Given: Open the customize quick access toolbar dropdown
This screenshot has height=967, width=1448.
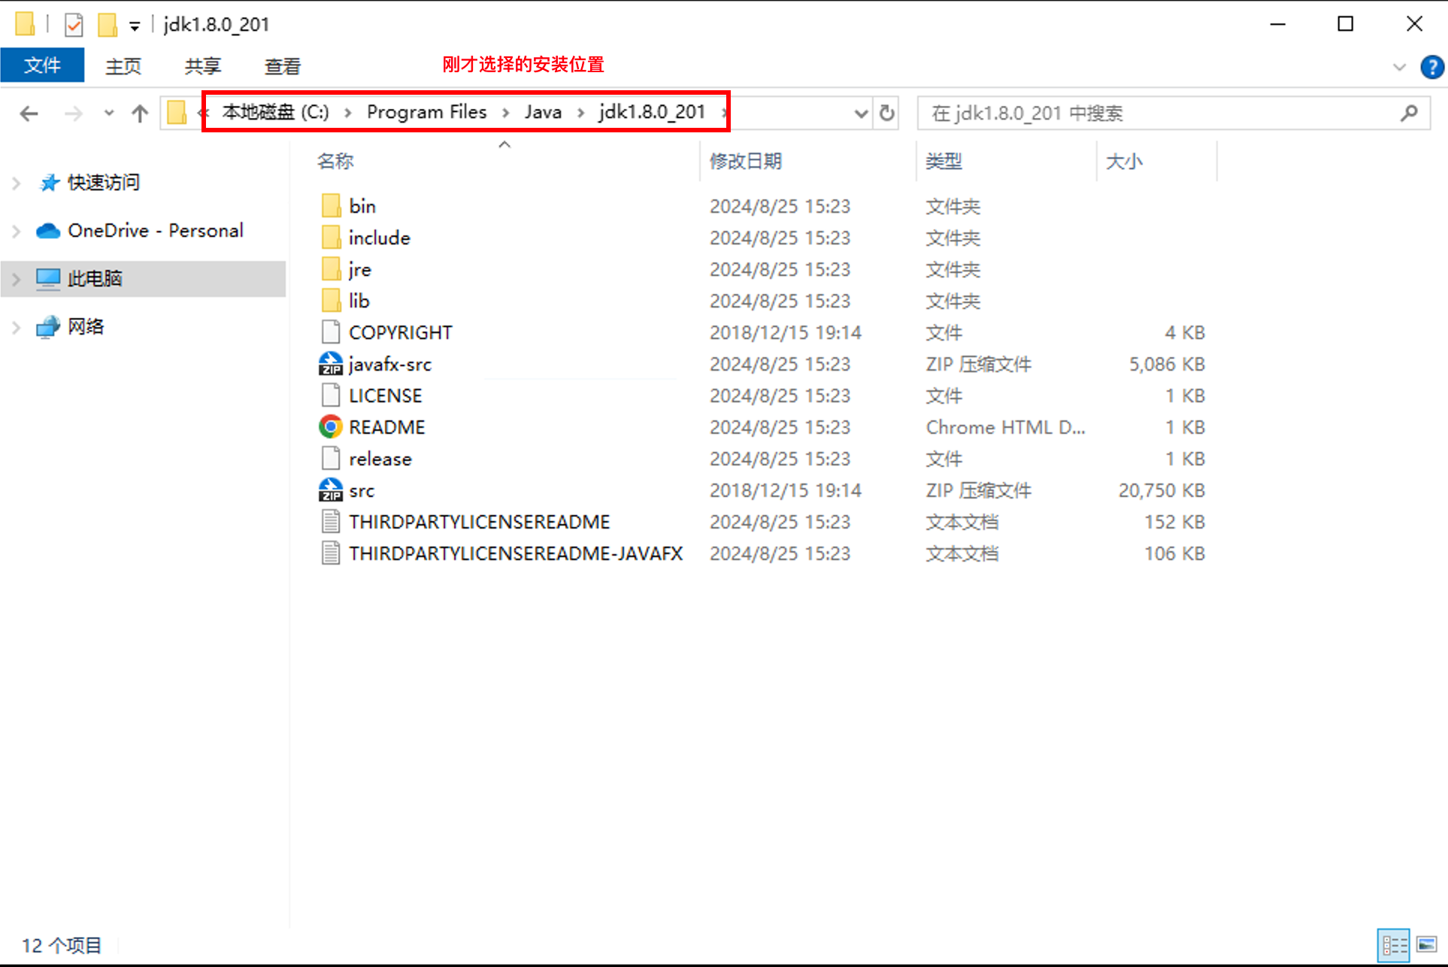Looking at the screenshot, I should point(135,26).
